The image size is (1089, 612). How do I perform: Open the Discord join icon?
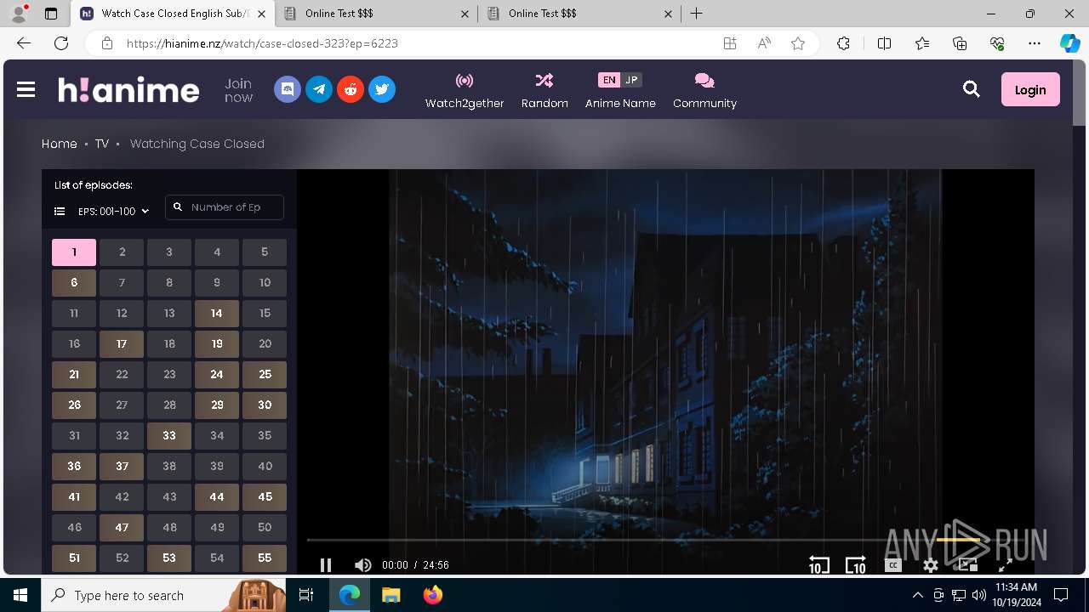[288, 88]
